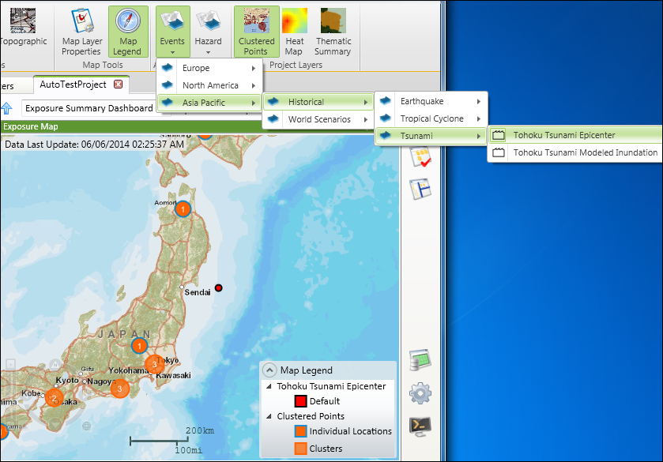663x462 pixels.
Task: Click the red epicenter point near Sendai
Action: [219, 287]
